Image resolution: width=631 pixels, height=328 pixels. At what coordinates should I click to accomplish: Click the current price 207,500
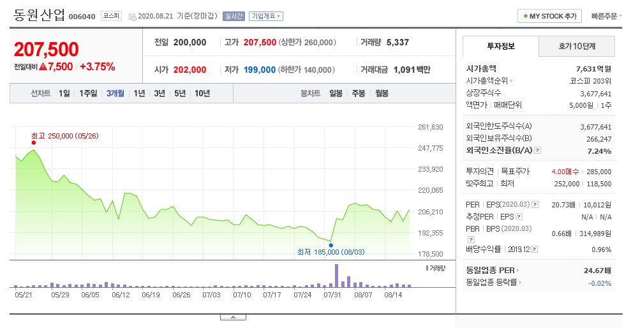tap(47, 50)
